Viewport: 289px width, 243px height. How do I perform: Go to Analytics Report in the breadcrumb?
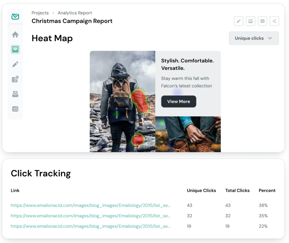[x=75, y=13]
